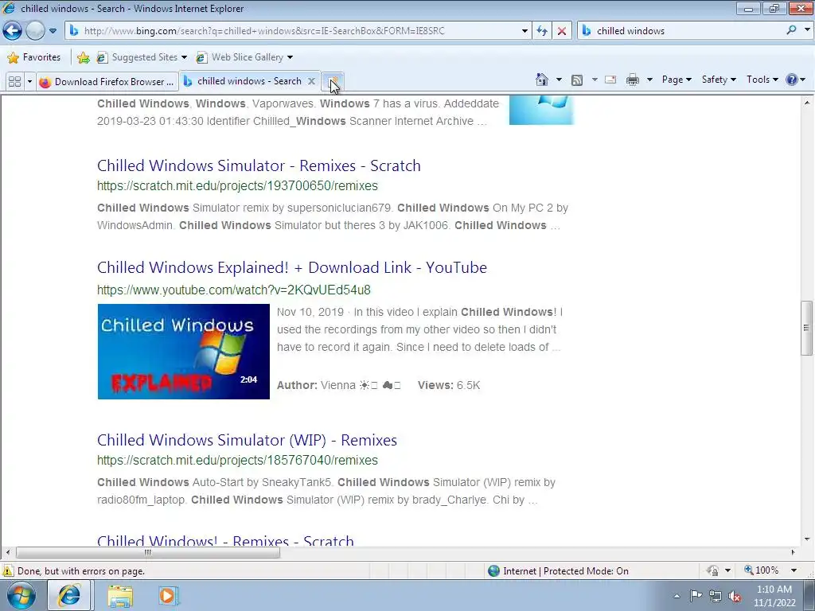Click the RSS Feeds icon
Viewport: 815px width, 611px height.
[x=576, y=80]
